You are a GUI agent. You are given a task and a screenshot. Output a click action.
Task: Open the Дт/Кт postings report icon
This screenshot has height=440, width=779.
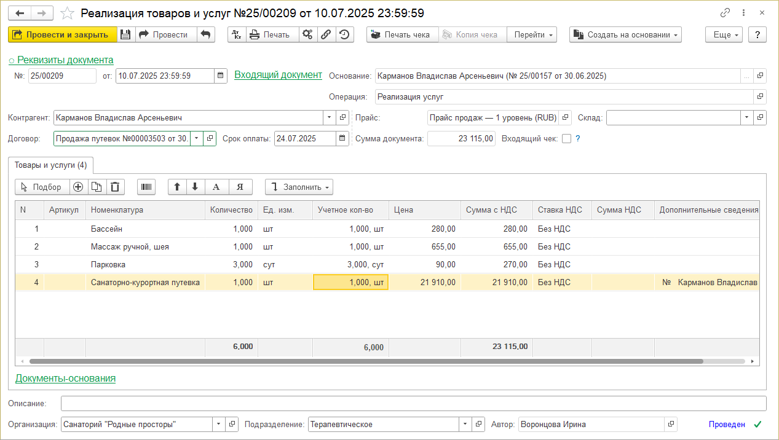pos(237,35)
